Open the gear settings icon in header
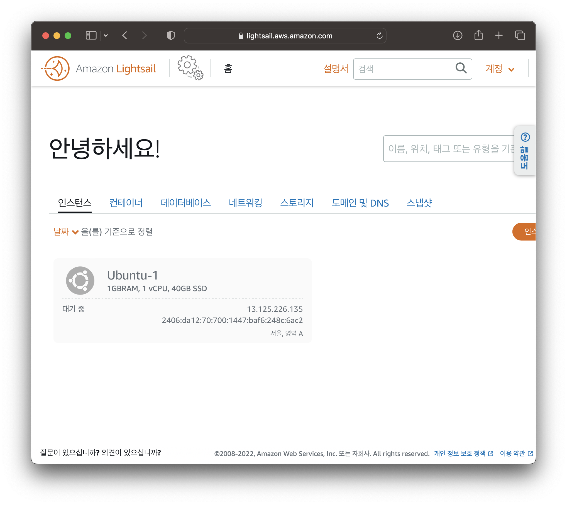This screenshot has height=505, width=567. click(x=190, y=68)
